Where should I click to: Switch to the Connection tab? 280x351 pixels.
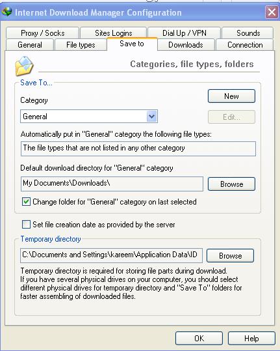click(x=245, y=45)
